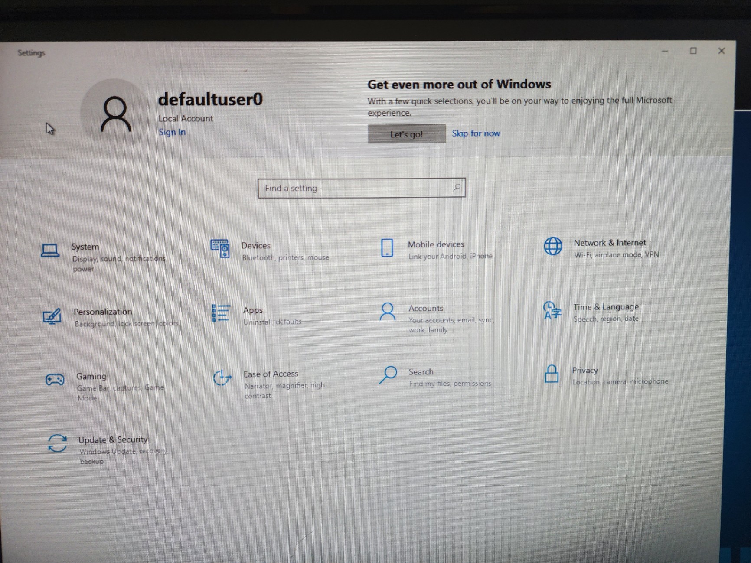
Task: Click the Search category label text
Action: click(x=421, y=372)
